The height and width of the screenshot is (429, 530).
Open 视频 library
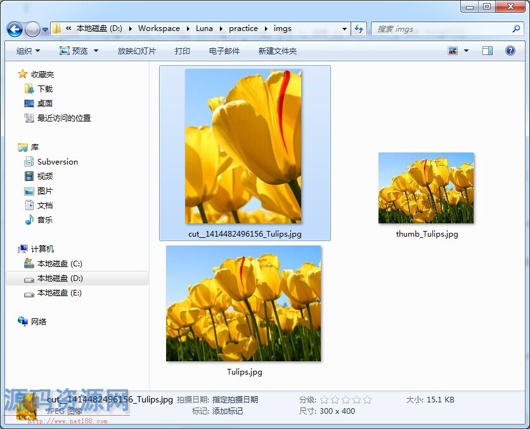point(39,176)
